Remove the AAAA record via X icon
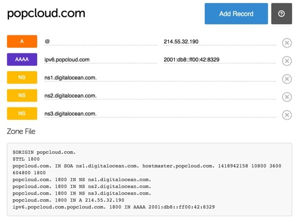This screenshot has width=298, height=222. [x=287, y=61]
